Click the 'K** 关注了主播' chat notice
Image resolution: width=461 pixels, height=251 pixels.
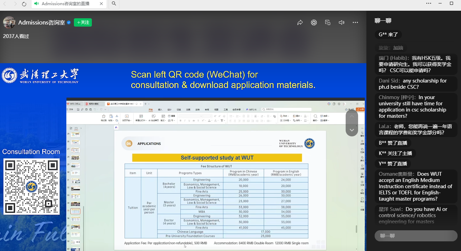[x=395, y=153]
